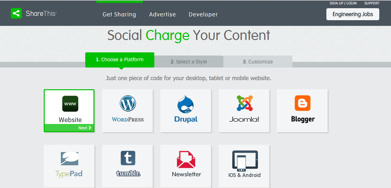Open the SUPPORT link
Screen dimensions: 391x188
coord(371,3)
